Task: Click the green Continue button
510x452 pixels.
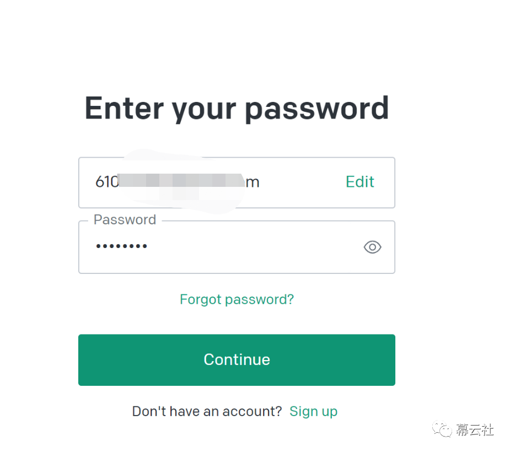Action: [x=237, y=360]
